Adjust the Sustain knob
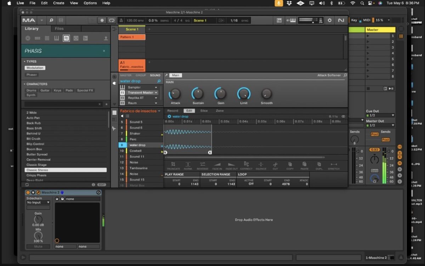The width and height of the screenshot is (425, 266). click(x=198, y=94)
